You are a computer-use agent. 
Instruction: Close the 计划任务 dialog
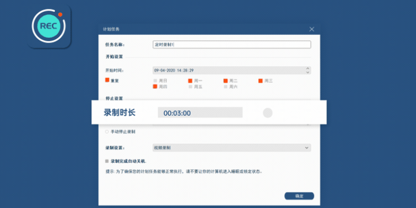coord(312,29)
